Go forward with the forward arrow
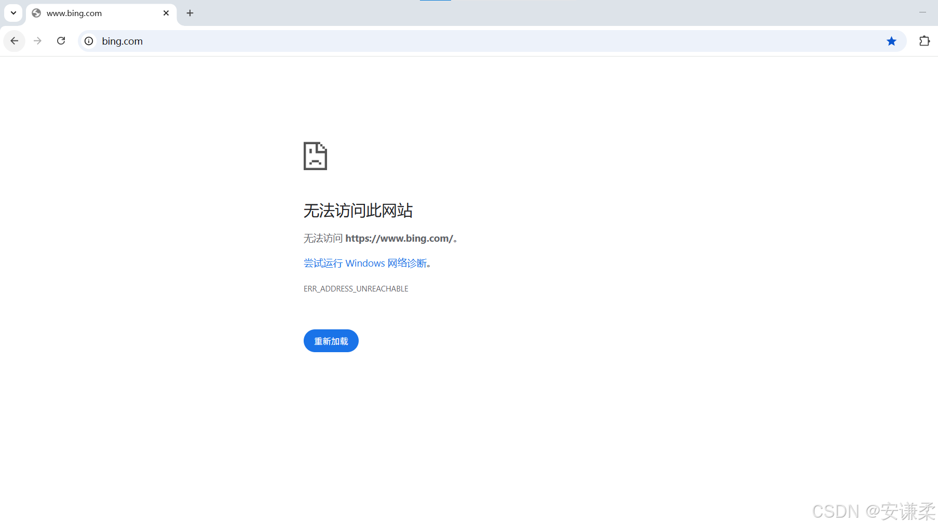 click(37, 41)
